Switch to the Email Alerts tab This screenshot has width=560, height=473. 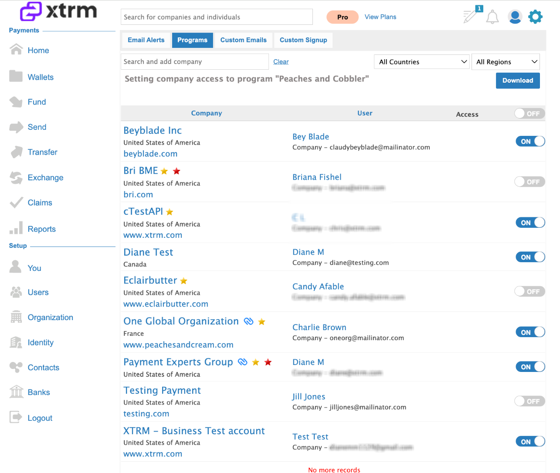point(146,40)
